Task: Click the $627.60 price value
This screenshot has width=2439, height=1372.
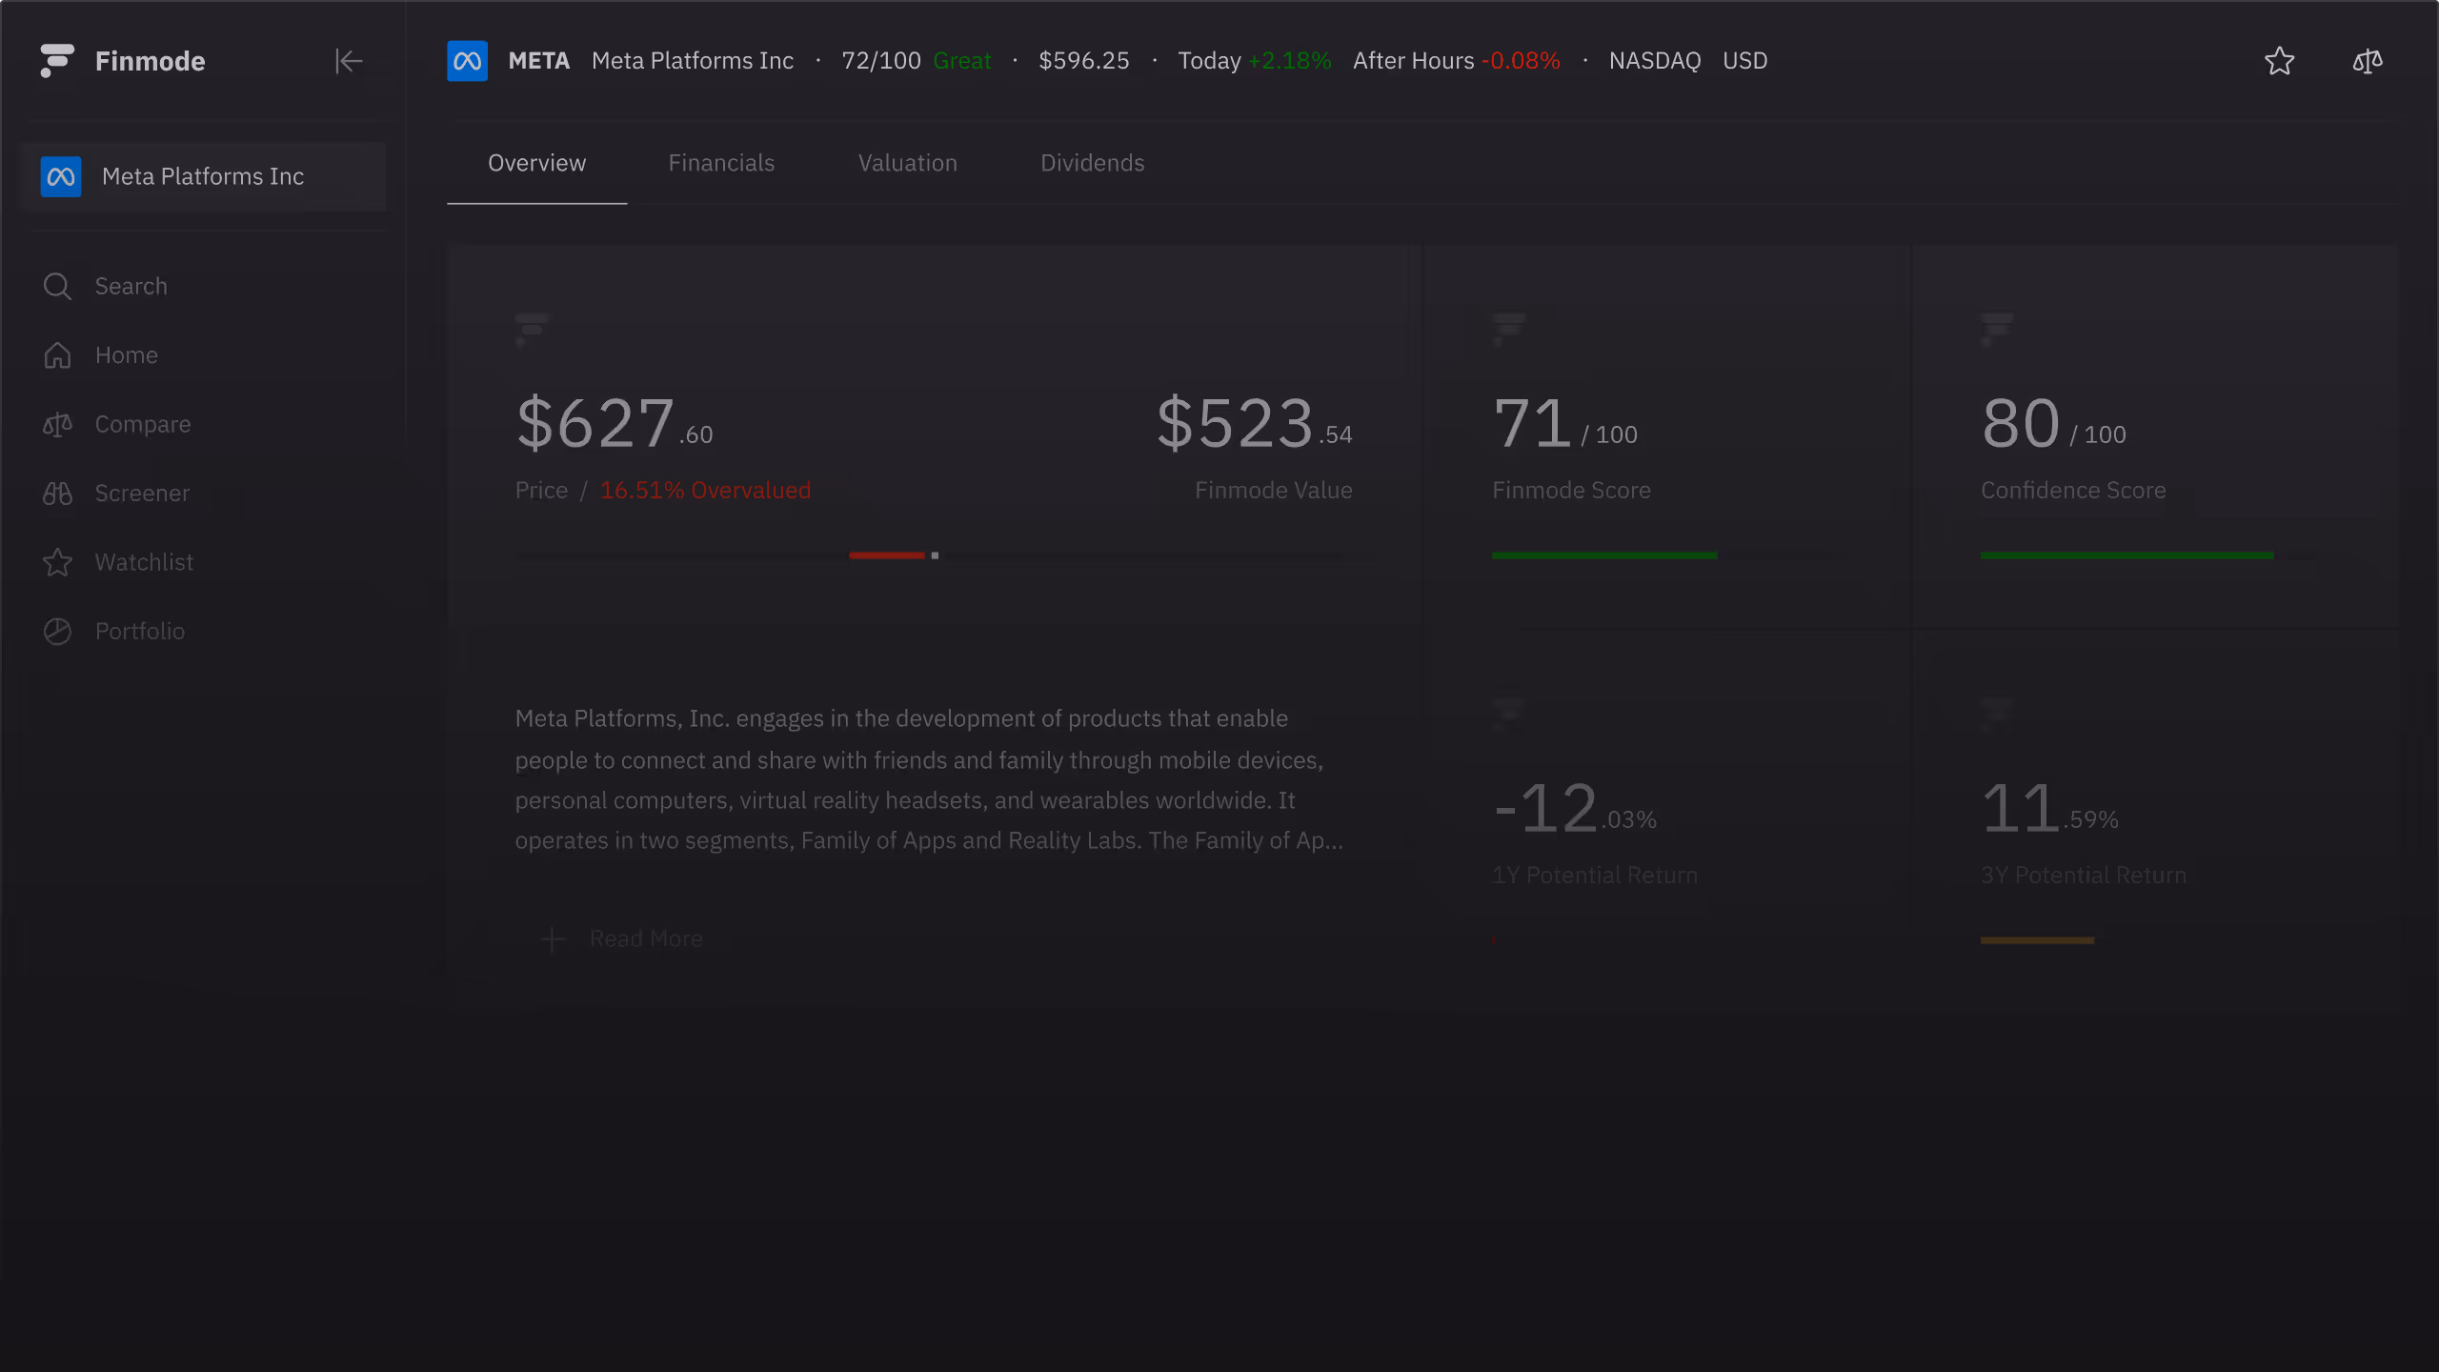Action: pos(614,423)
